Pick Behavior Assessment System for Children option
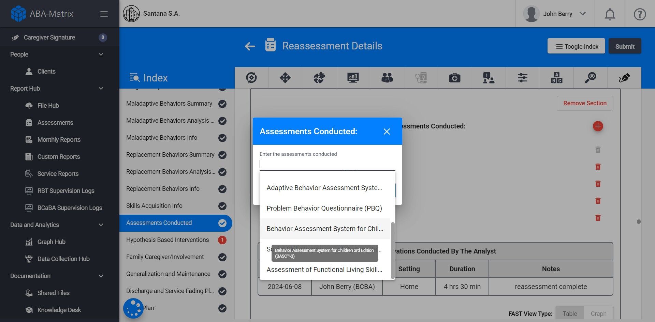 click(x=325, y=229)
